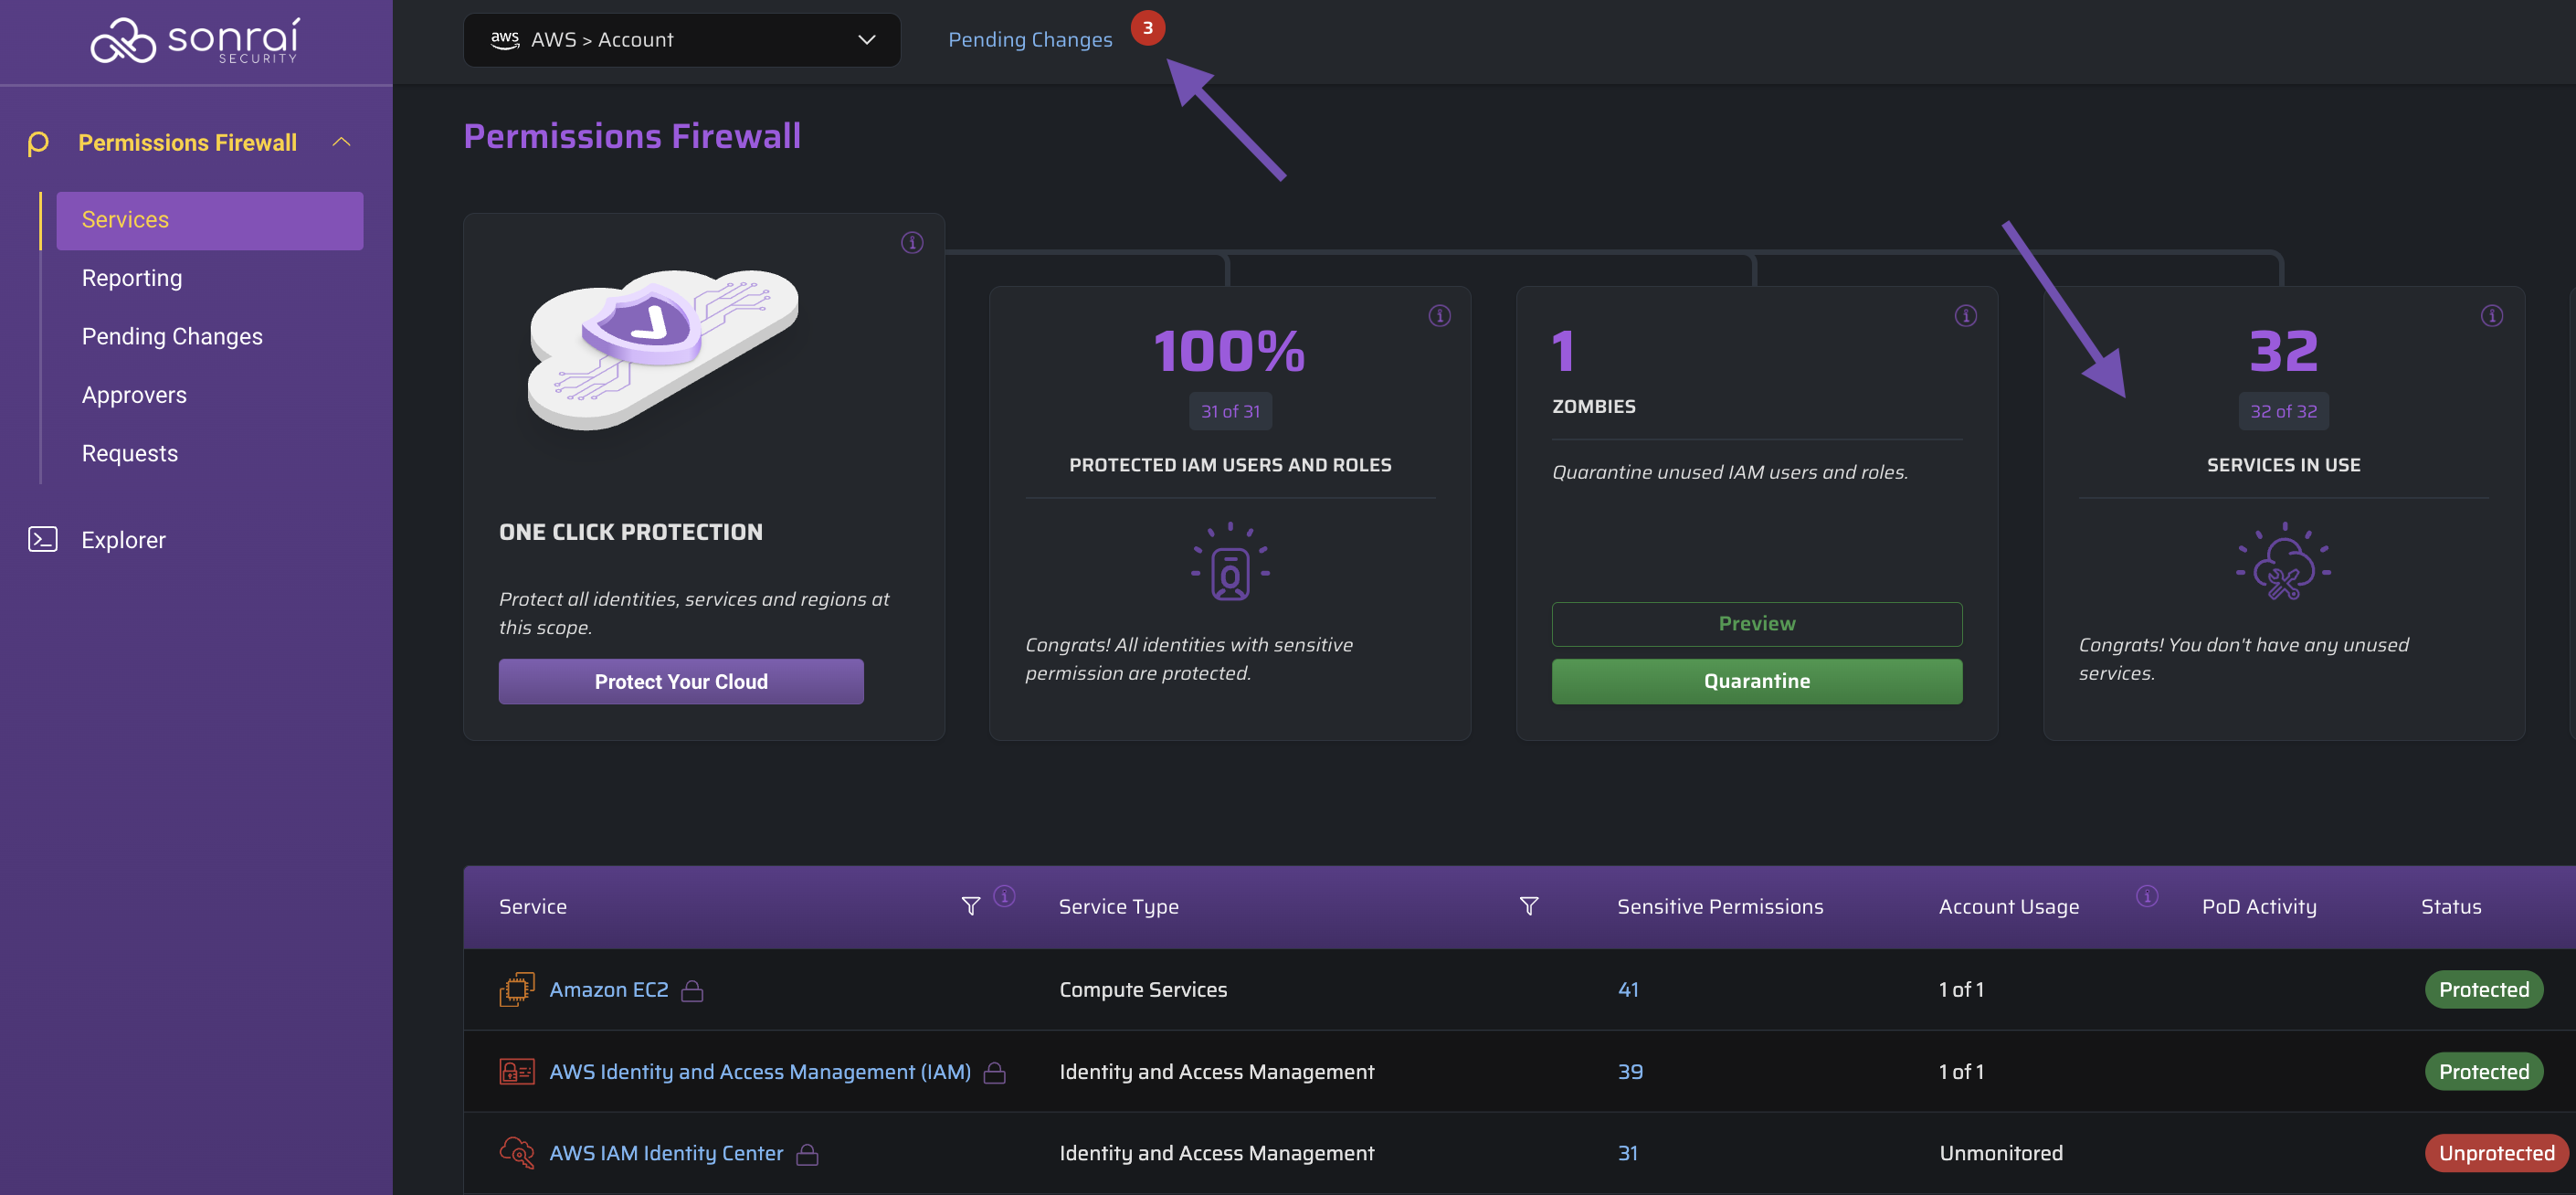Click the green Quarantine button
The image size is (2576, 1195).
1756,681
